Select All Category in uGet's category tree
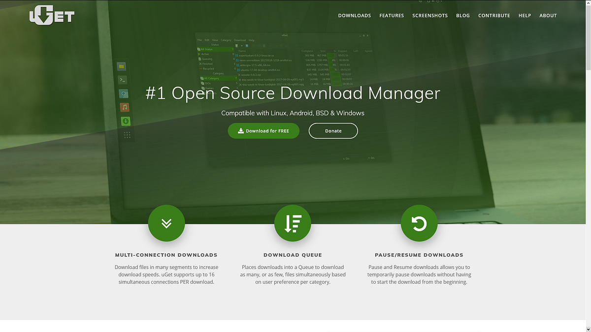Image resolution: width=591 pixels, height=332 pixels. tap(211, 79)
